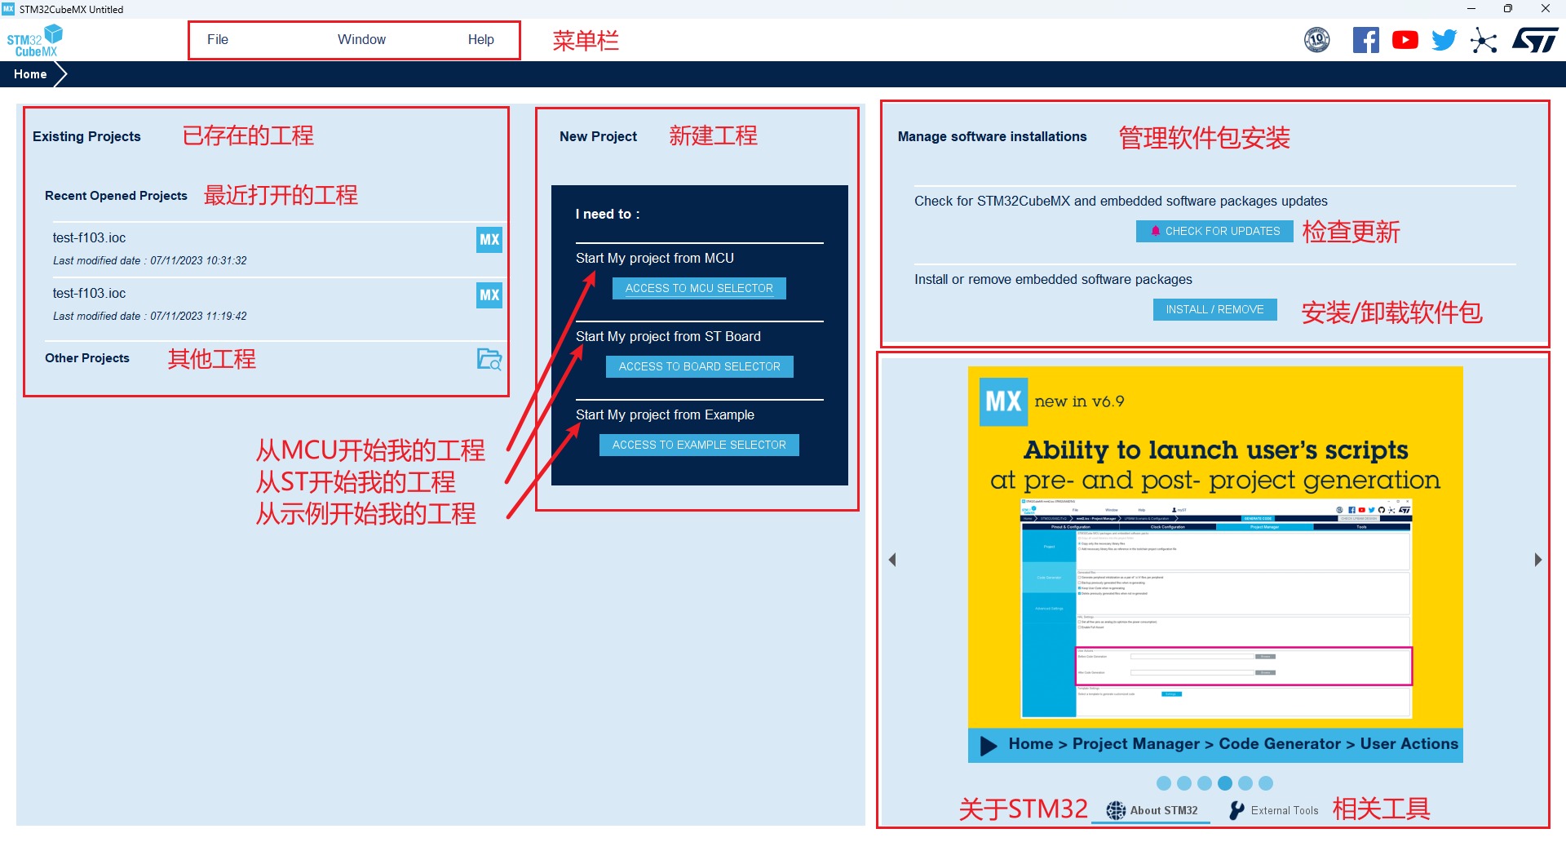This screenshot has height=842, width=1566.
Task: Open the Facebook icon
Action: point(1366,40)
